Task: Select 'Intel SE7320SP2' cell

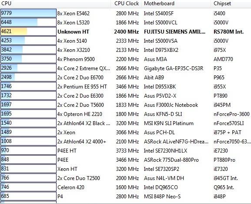Action: [x=161, y=169]
